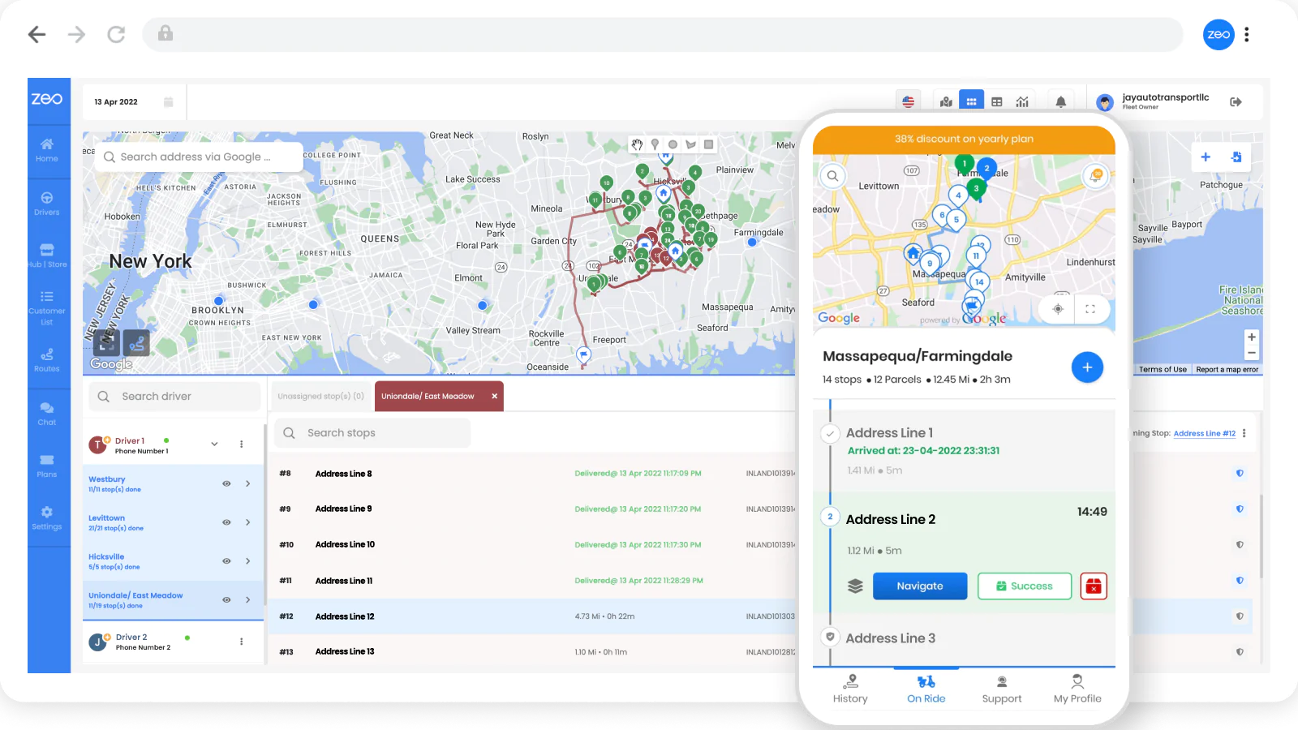This screenshot has height=730, width=1298.
Task: Toggle visibility of the Levittown route
Action: [226, 522]
